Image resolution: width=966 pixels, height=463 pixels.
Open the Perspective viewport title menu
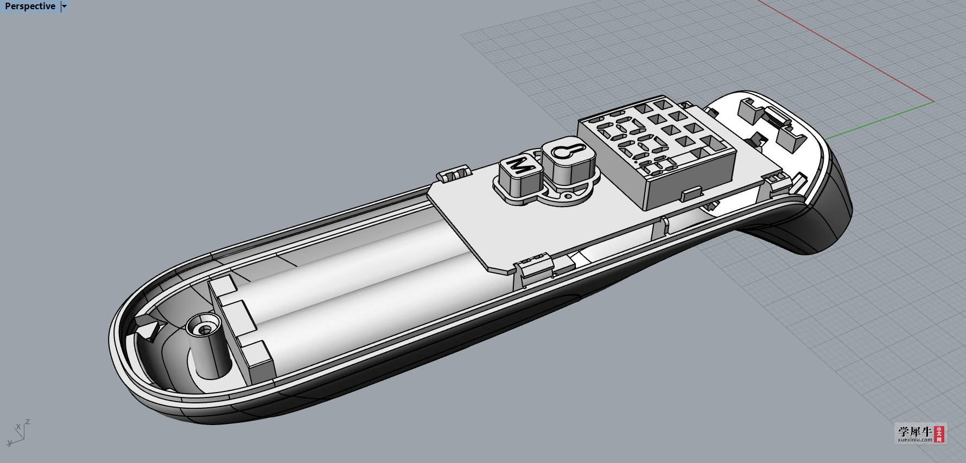(30, 7)
